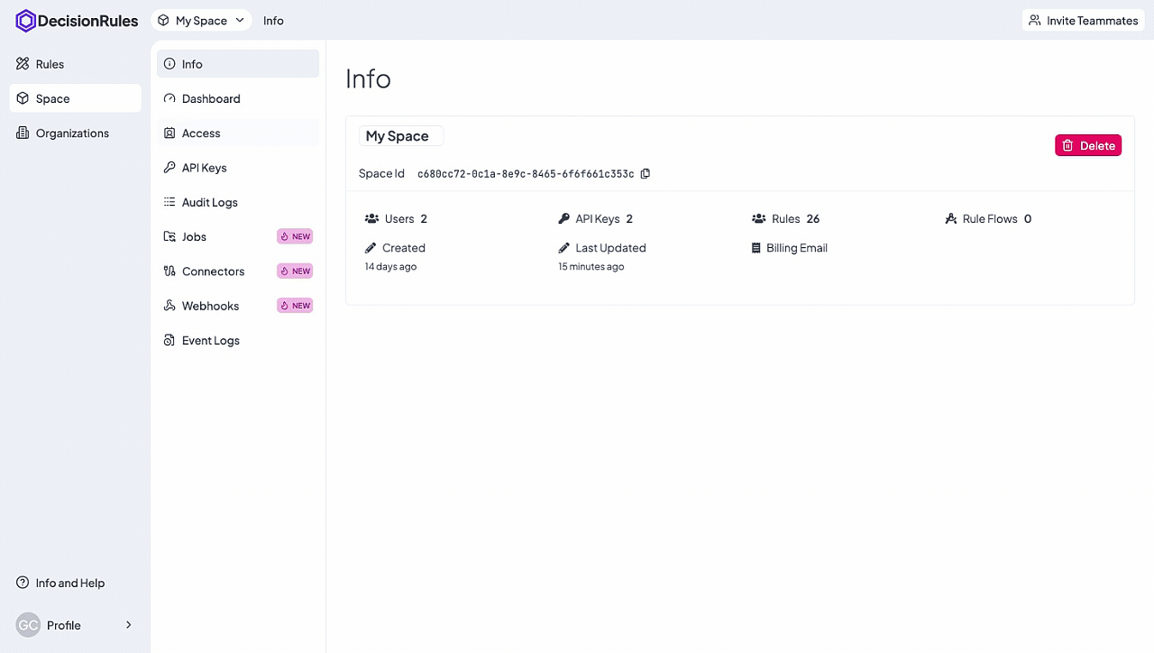This screenshot has height=653, width=1154.
Task: Go to Organizations in main sidebar
Action: pyautogui.click(x=72, y=133)
